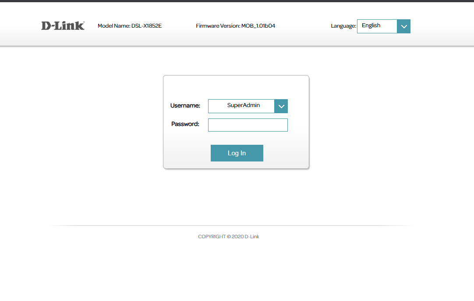Focus the Password input field
The height and width of the screenshot is (301, 474).
click(248, 125)
